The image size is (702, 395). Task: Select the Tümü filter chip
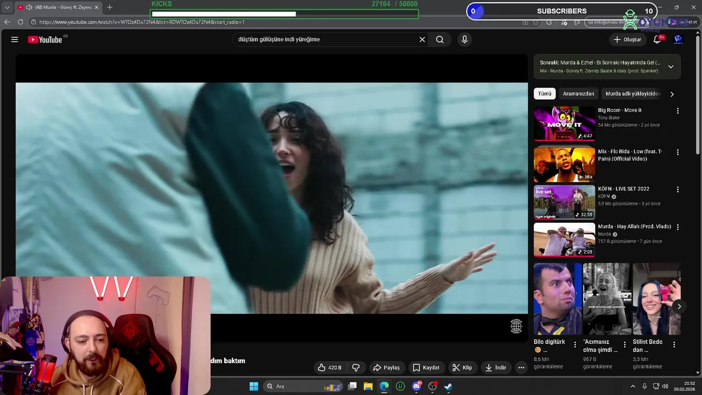(x=545, y=94)
